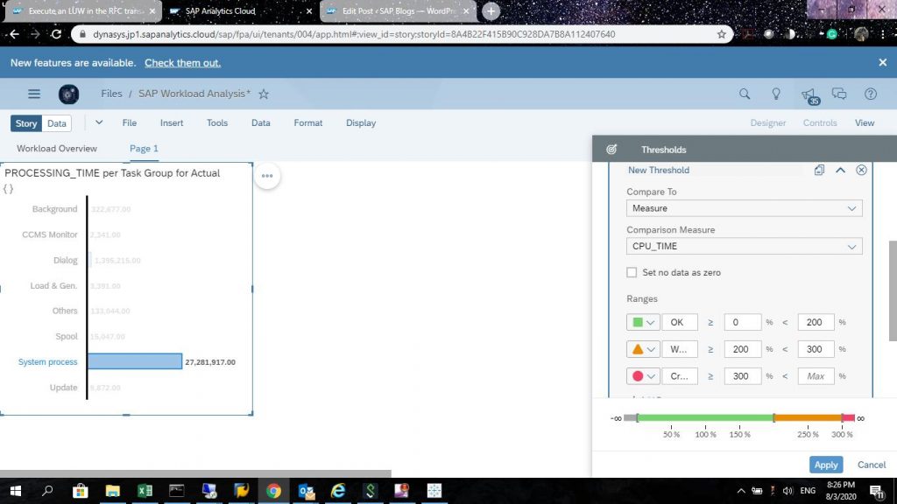Open the Format menu

click(307, 122)
